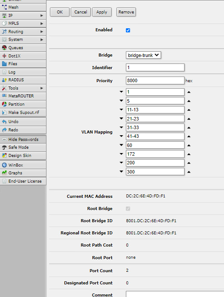Click down arrow beside VLAN 11-13

click(x=122, y=110)
